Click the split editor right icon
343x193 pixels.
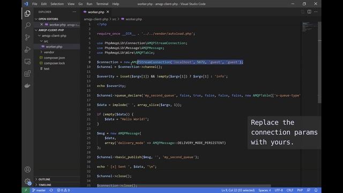(309, 12)
